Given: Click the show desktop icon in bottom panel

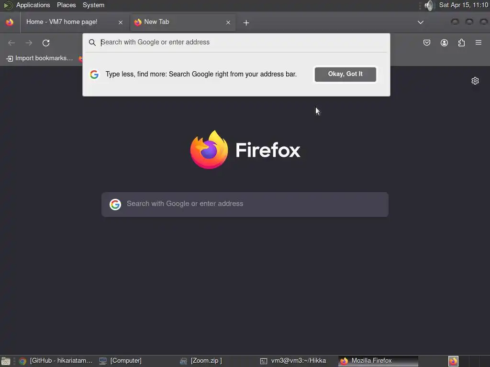Looking at the screenshot, I should 6,361.
